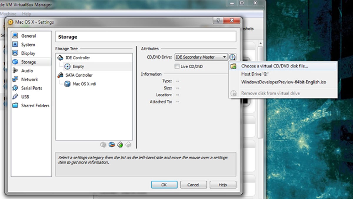
Task: Click the question mark button in Settings title bar
Action: click(x=218, y=21)
